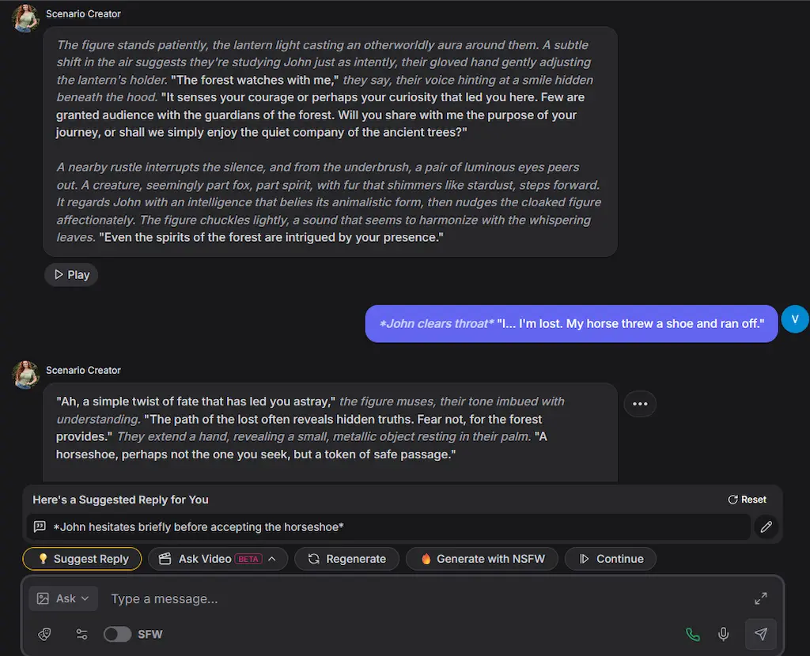Collapse the Ask Video BETA menu arrow
Viewport: 810px width, 656px height.
pos(273,559)
